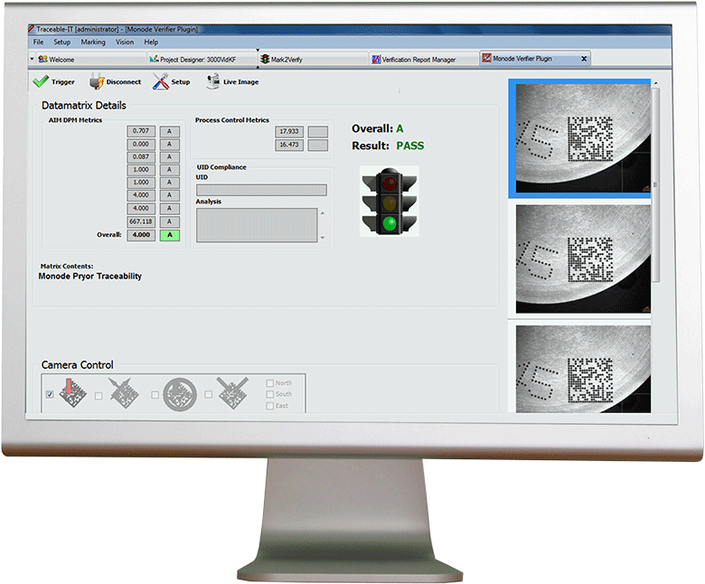
Task: Switch to the Welcome tab
Action: [x=91, y=59]
